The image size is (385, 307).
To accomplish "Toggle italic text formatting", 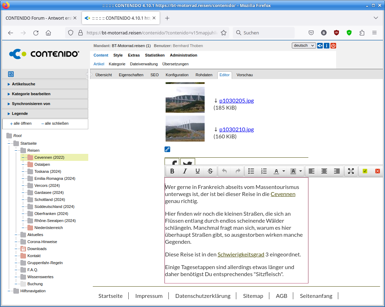I will click(185, 171).
